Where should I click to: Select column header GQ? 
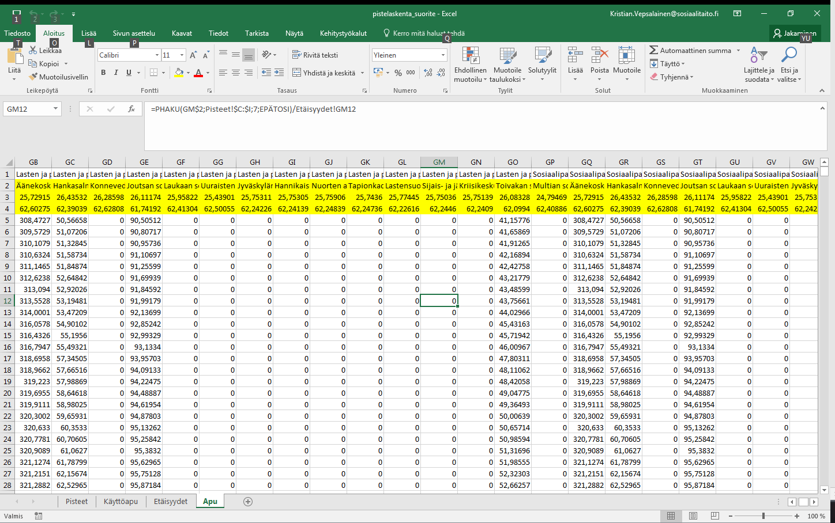[x=586, y=162]
